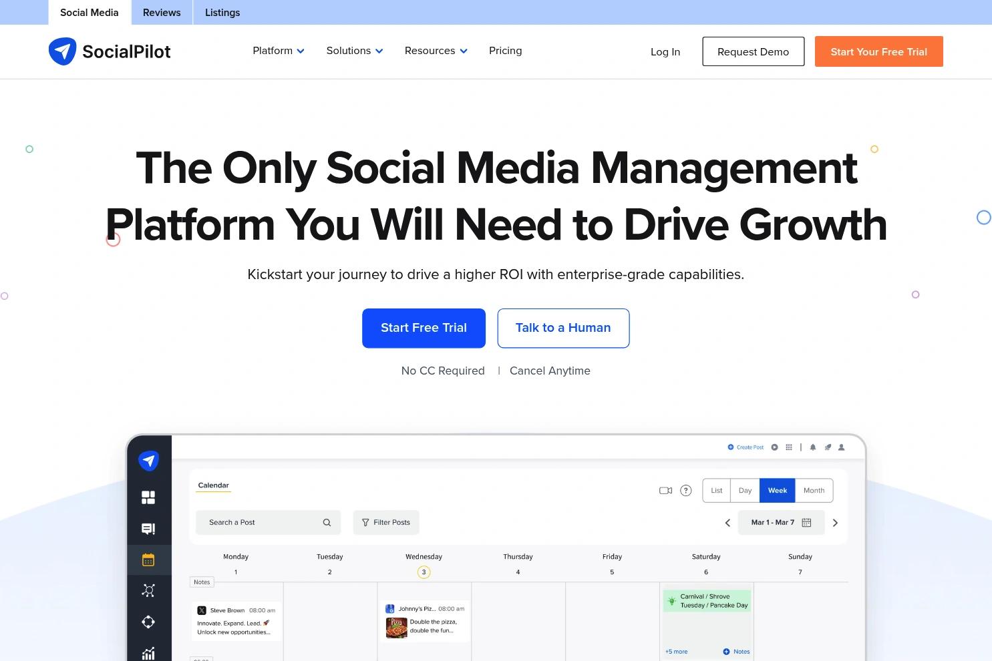
Task: Open the Mar 1 - Mar 7 date range
Action: (781, 523)
